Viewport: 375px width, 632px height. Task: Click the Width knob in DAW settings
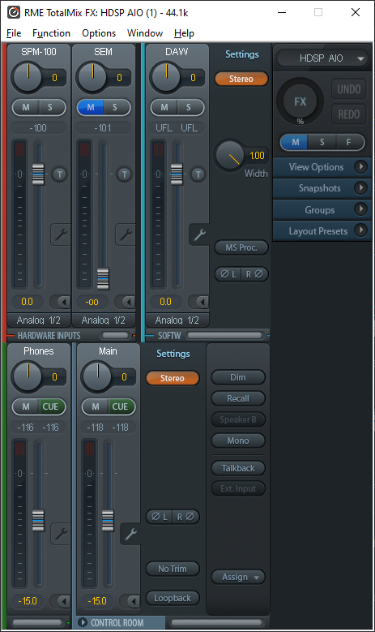[x=230, y=155]
